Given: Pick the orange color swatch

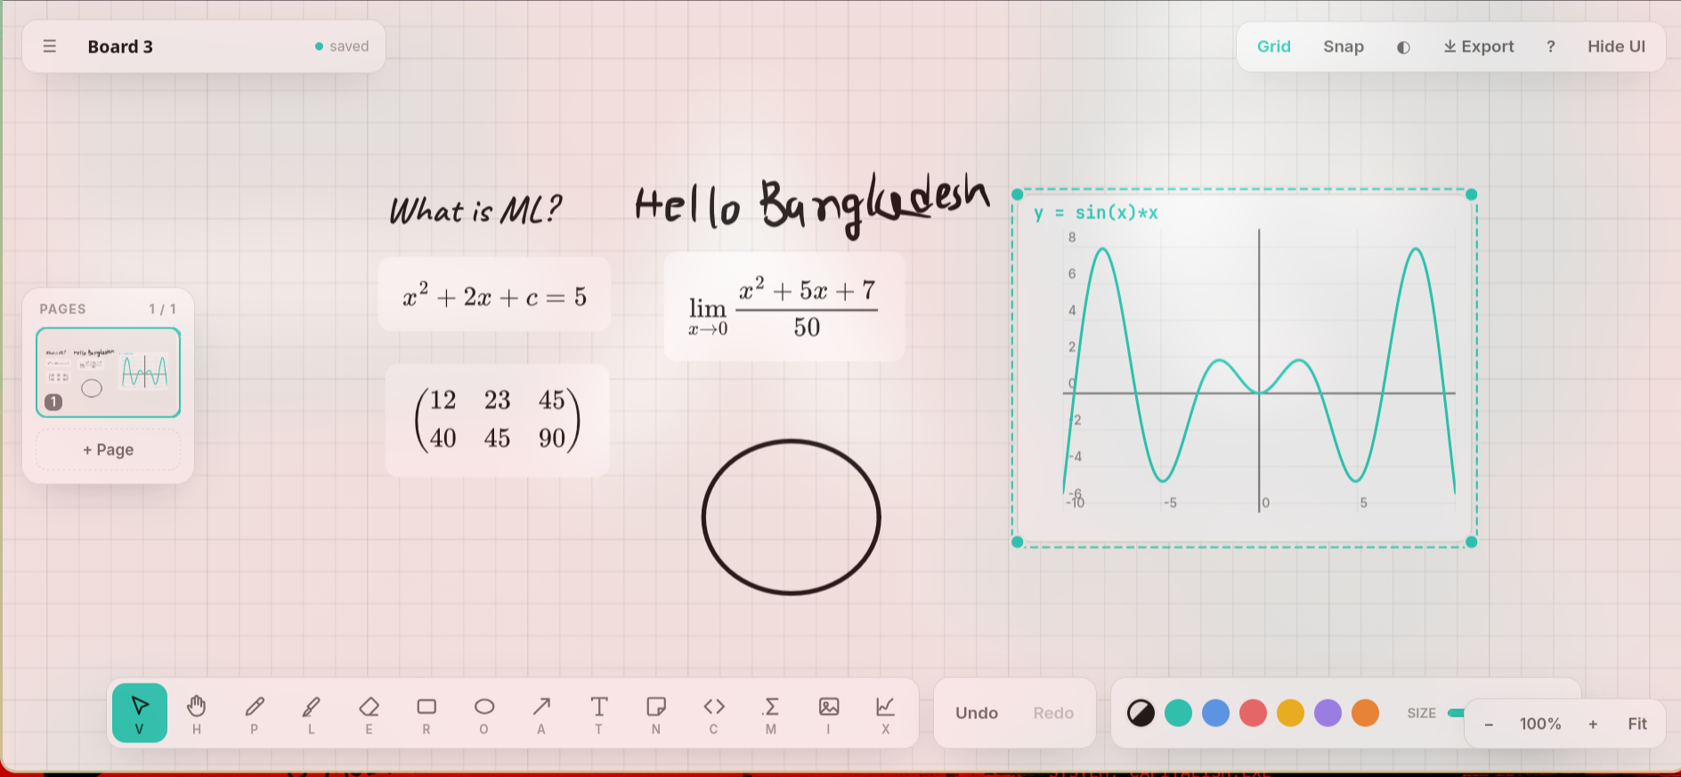Looking at the screenshot, I should (x=1365, y=713).
